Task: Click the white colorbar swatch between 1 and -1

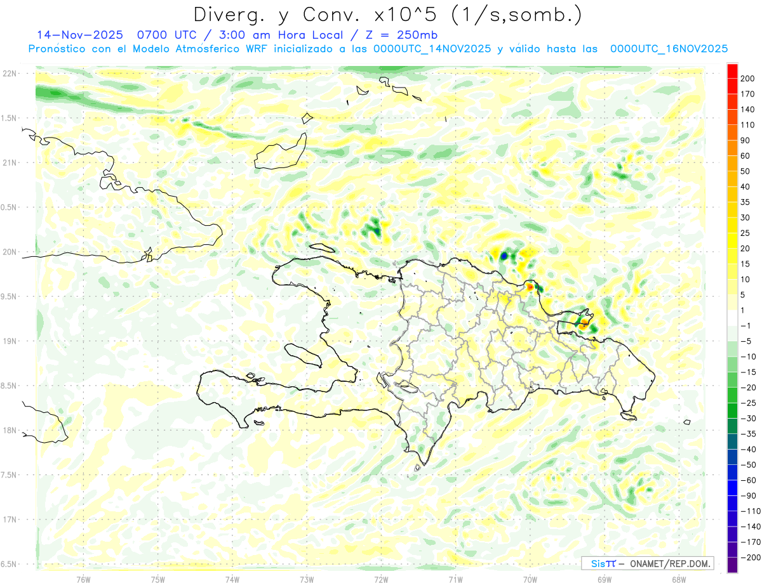Action: coord(732,318)
